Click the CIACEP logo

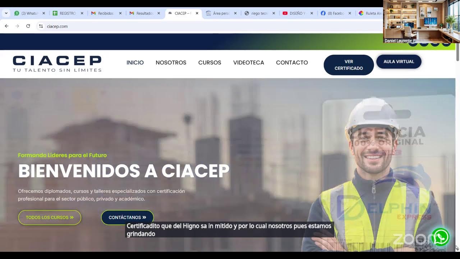[57, 64]
